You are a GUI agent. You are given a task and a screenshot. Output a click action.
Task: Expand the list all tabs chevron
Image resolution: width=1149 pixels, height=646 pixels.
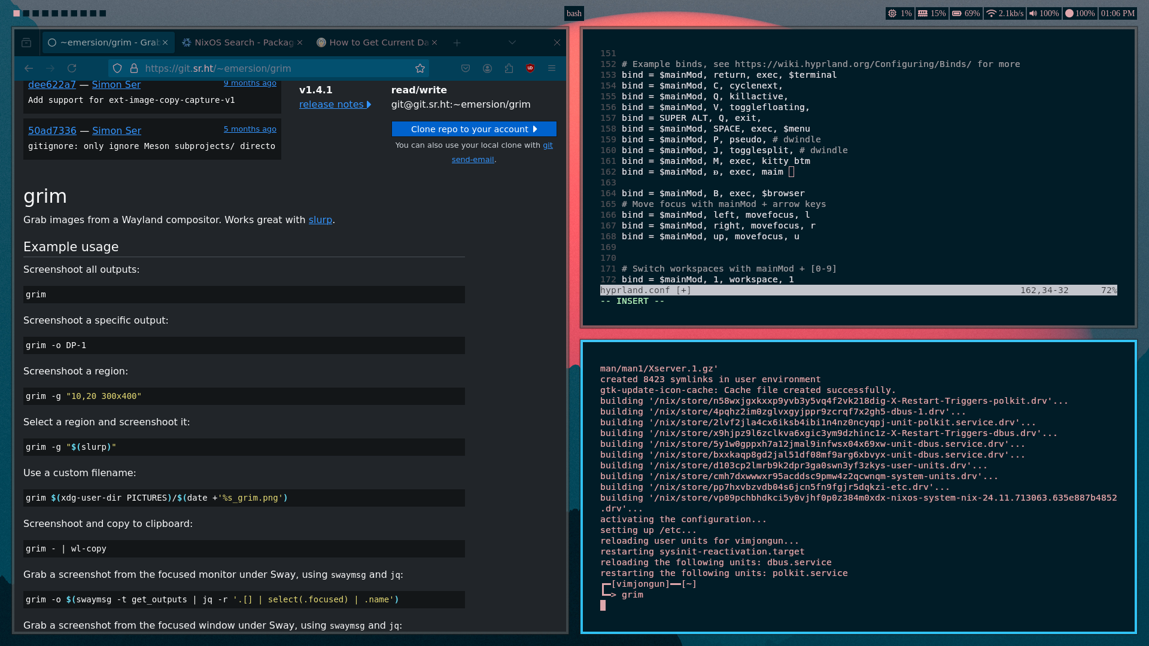(512, 42)
